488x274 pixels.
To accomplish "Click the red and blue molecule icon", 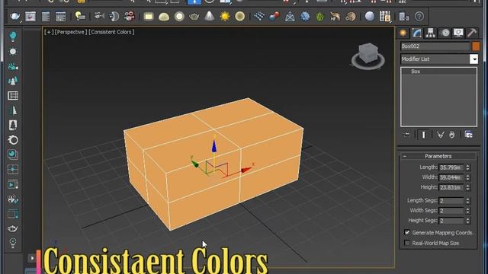I will pyautogui.click(x=274, y=16).
